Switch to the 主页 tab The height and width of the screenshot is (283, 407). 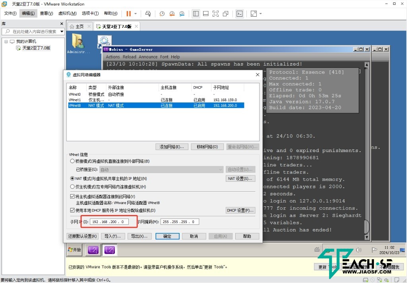(x=79, y=27)
